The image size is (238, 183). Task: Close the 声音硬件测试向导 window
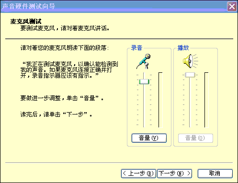coord(232,7)
